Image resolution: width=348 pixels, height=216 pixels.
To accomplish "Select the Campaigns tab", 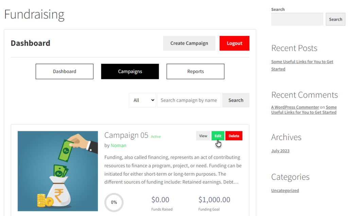I will click(130, 71).
